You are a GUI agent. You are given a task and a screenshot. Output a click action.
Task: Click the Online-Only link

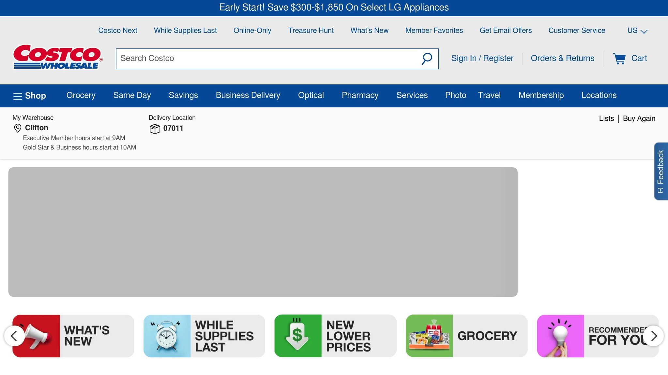coord(252,31)
